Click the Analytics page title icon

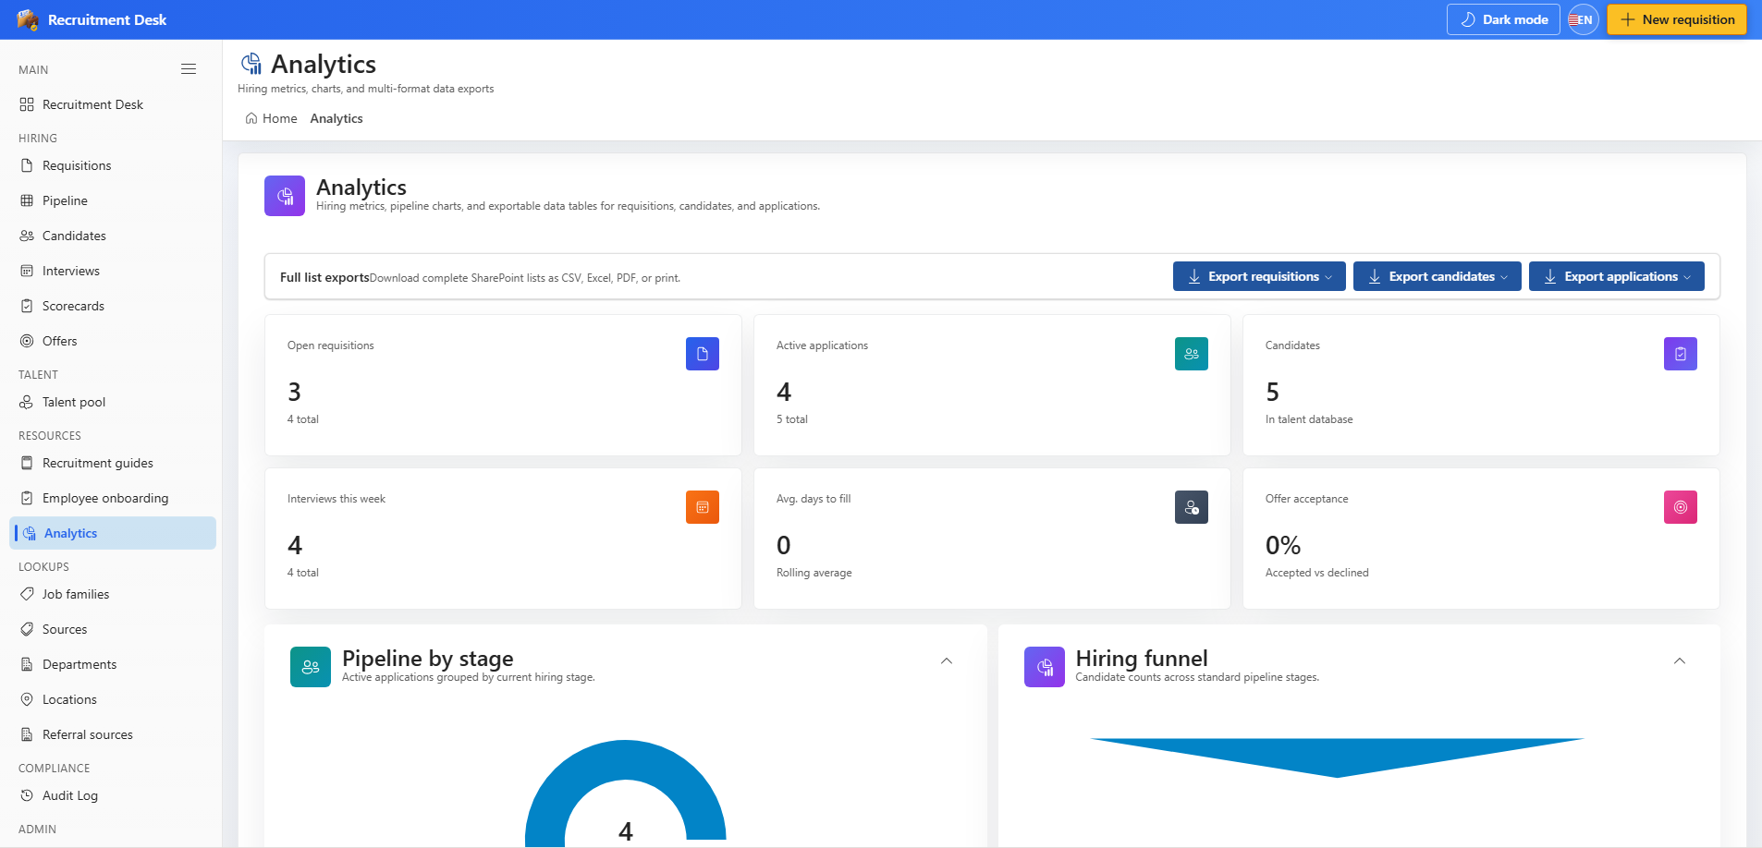[x=251, y=64]
